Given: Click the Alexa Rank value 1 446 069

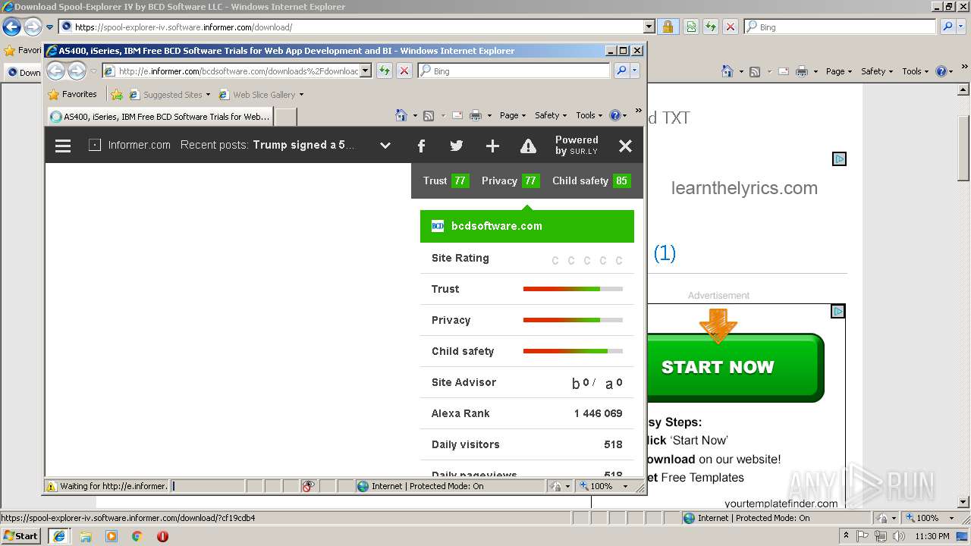Looking at the screenshot, I should [x=598, y=413].
